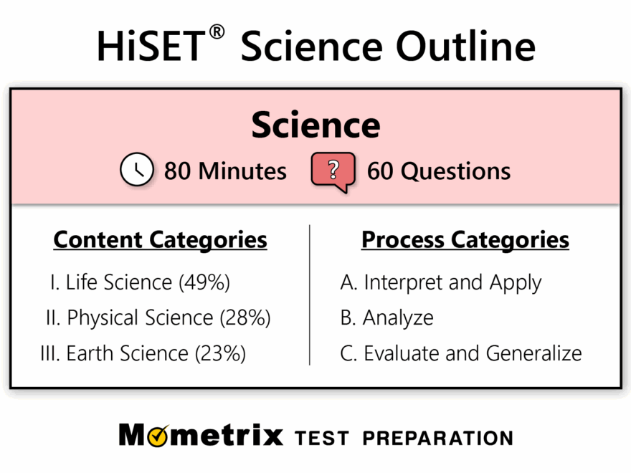Click the clock icon beside 80 Minutes
Image resolution: width=631 pixels, height=473 pixels.
pyautogui.click(x=136, y=171)
